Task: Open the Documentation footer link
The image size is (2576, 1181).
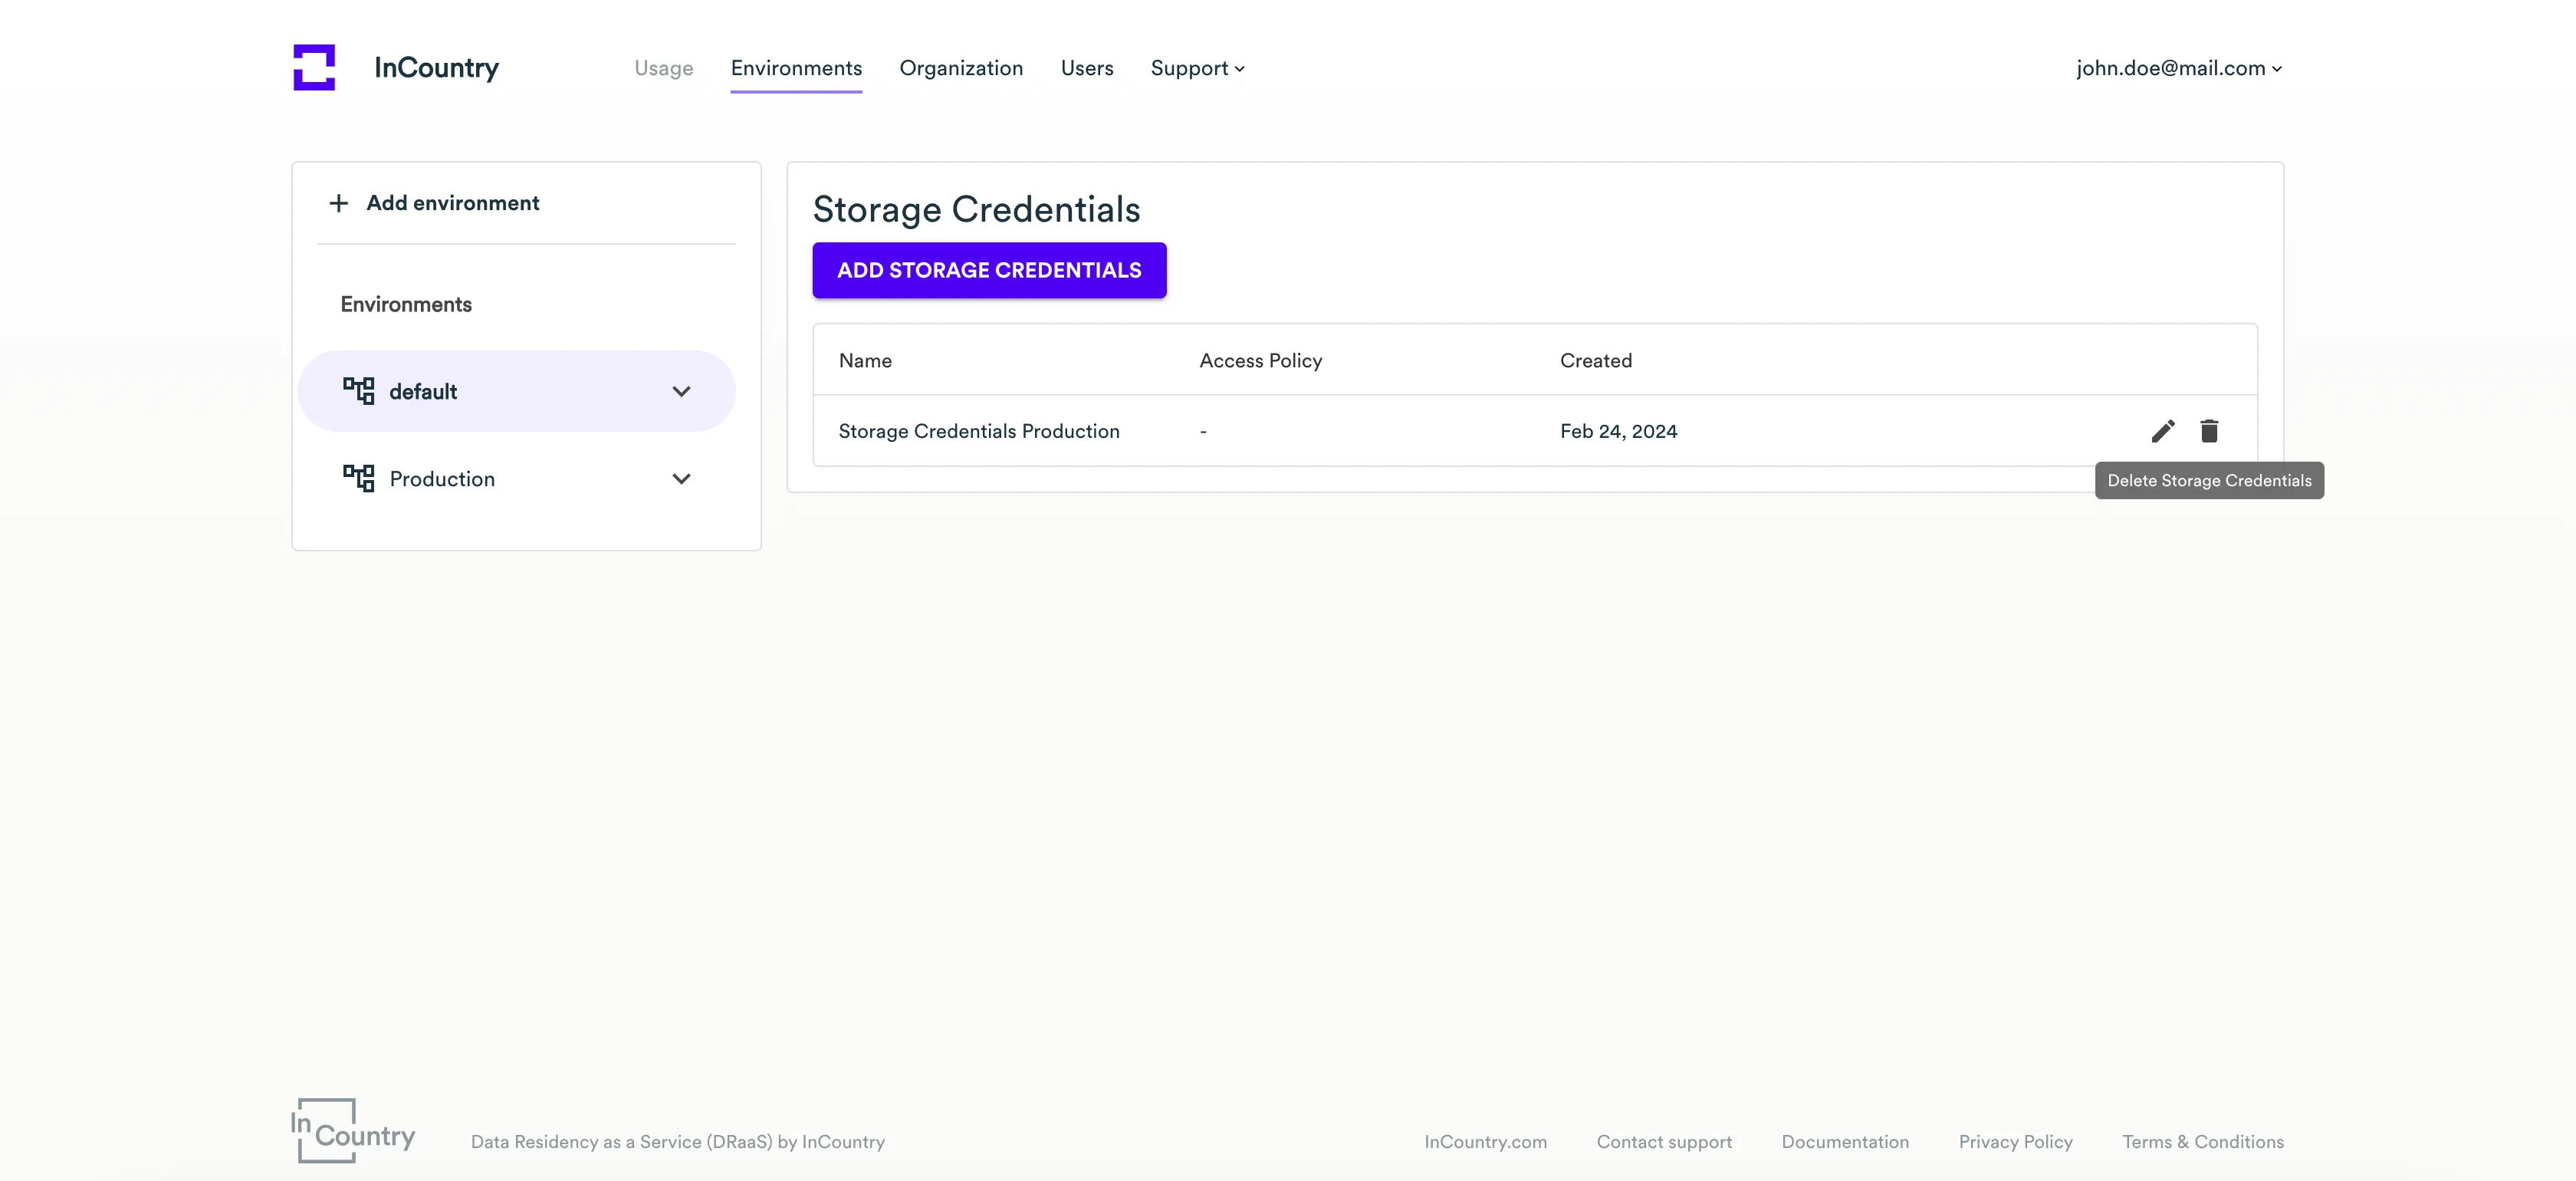Action: [1844, 1141]
